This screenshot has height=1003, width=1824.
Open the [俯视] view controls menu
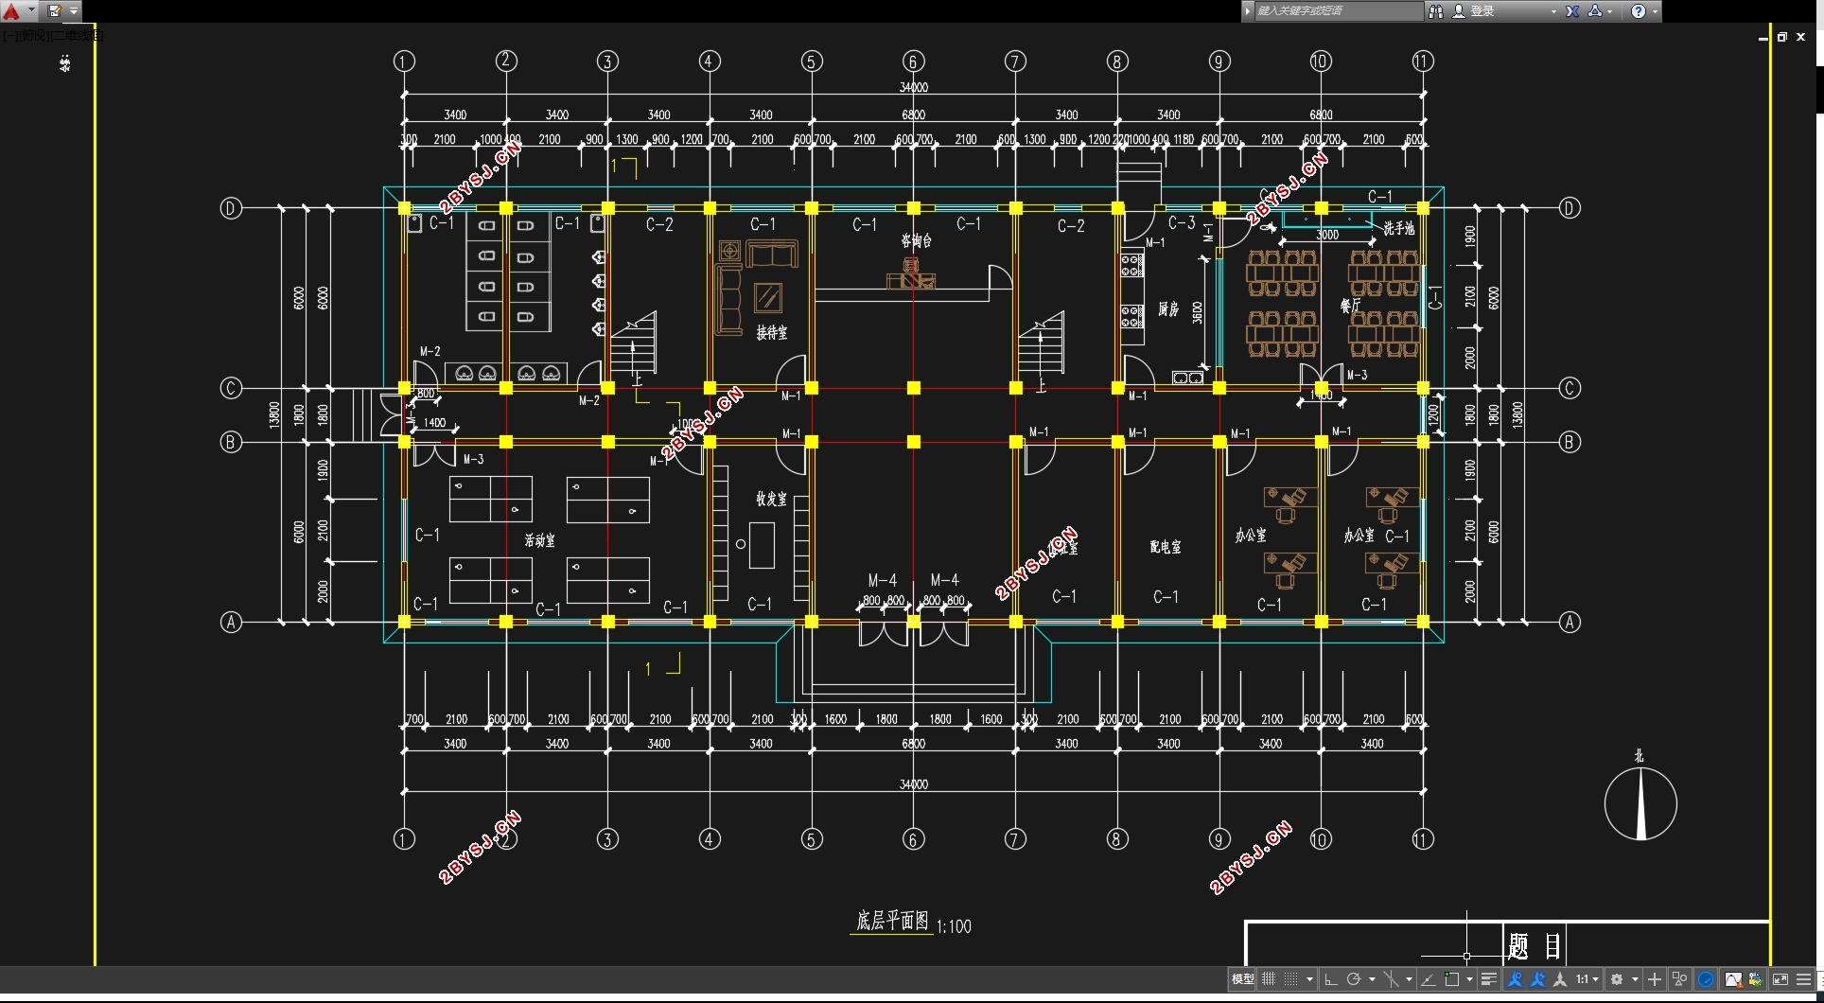(x=34, y=35)
